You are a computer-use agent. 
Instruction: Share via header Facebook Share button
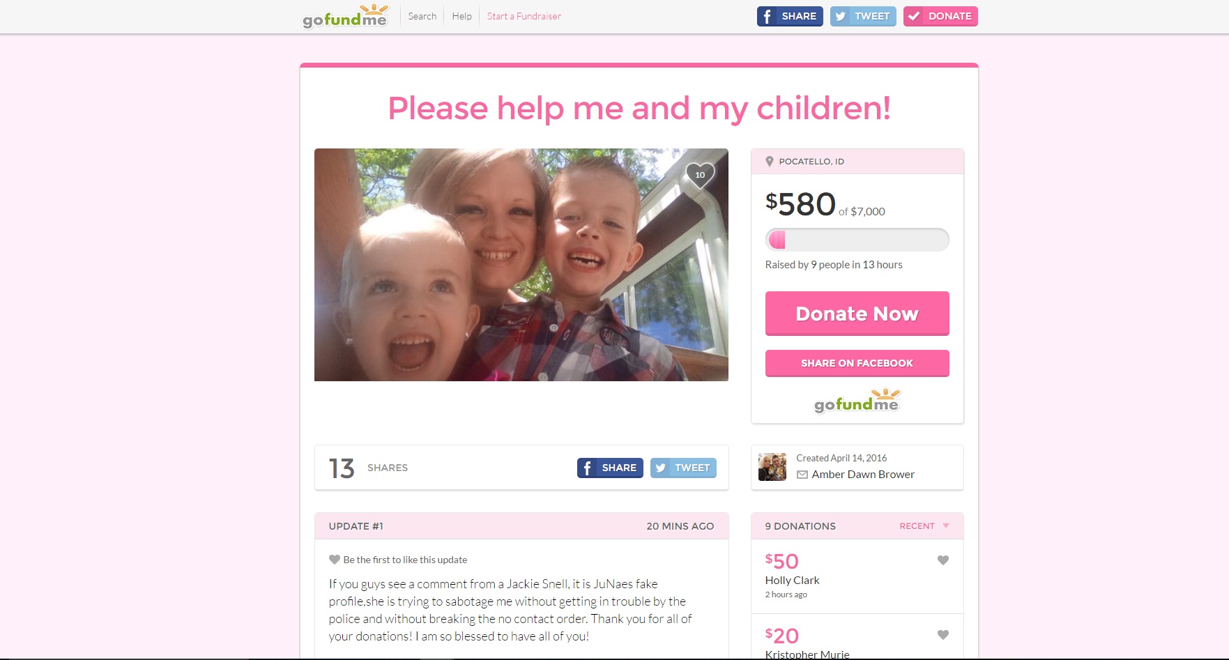coord(790,16)
